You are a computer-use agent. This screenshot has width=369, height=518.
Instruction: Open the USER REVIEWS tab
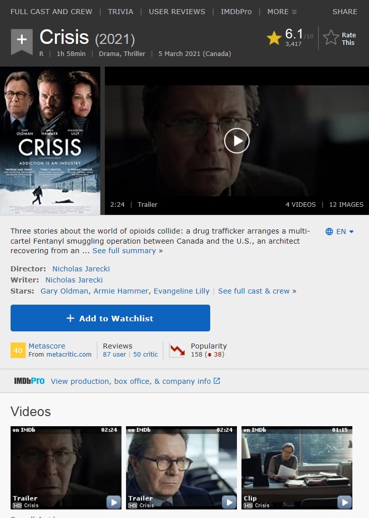click(177, 12)
